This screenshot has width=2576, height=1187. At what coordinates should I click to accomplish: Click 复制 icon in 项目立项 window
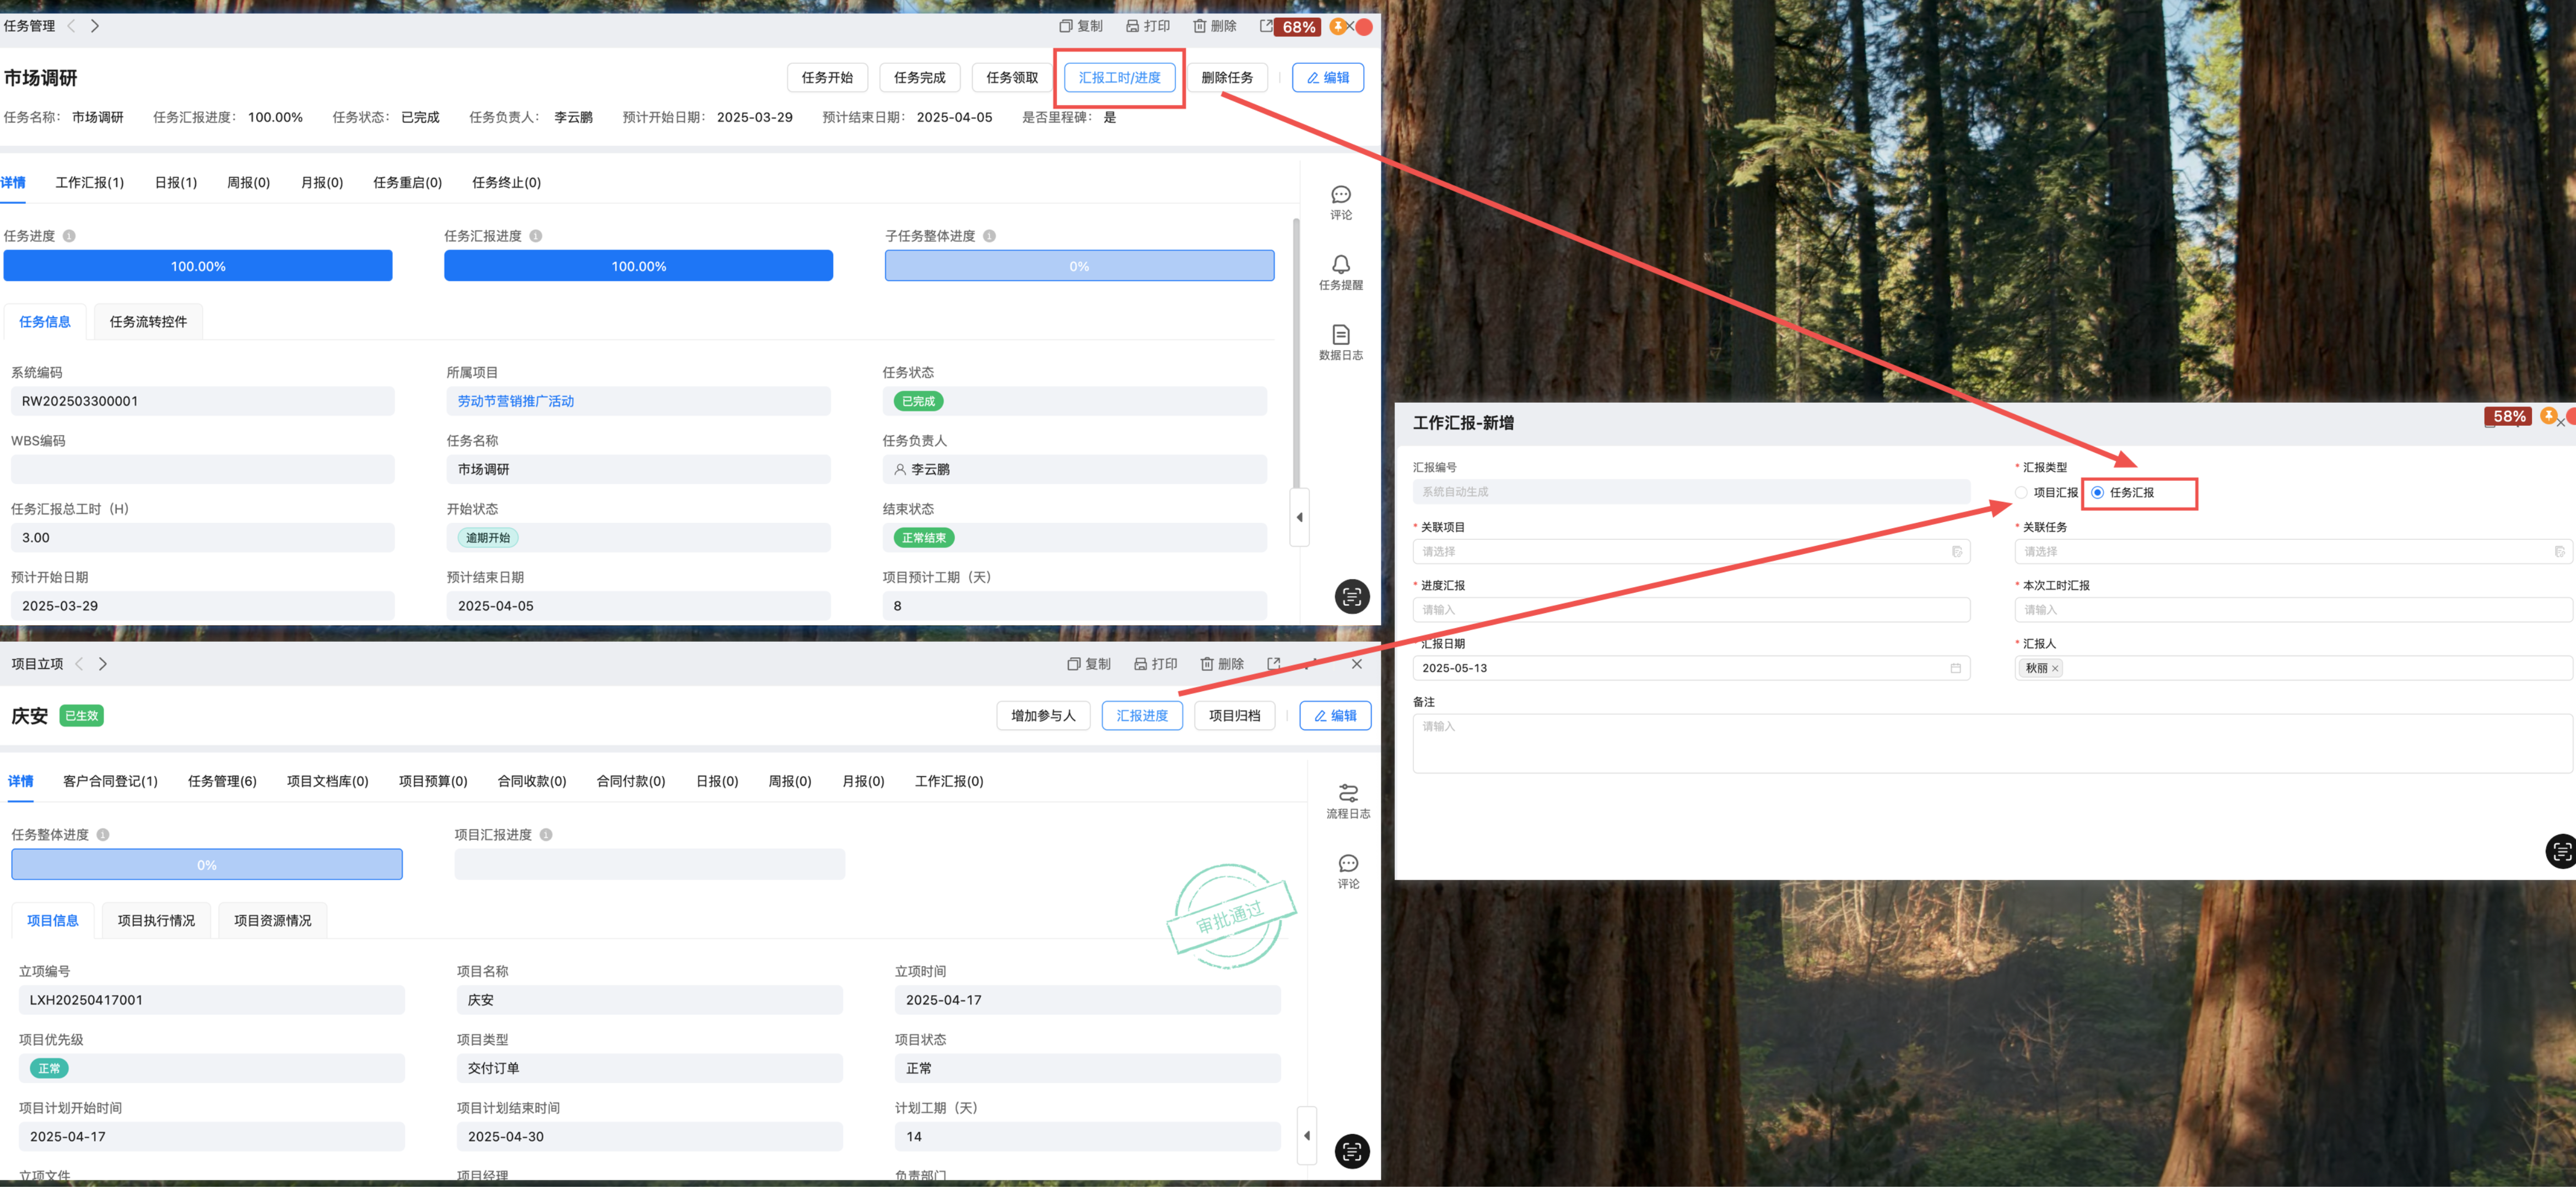[x=1073, y=664]
